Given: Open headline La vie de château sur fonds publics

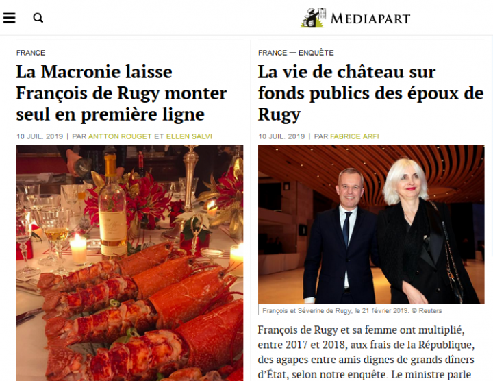Looking at the screenshot, I should pos(370,93).
